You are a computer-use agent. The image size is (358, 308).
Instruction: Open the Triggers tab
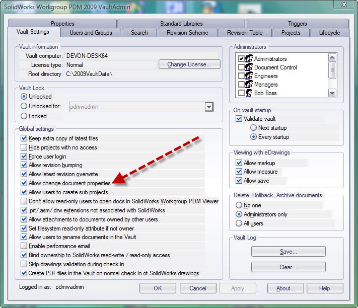297,24
